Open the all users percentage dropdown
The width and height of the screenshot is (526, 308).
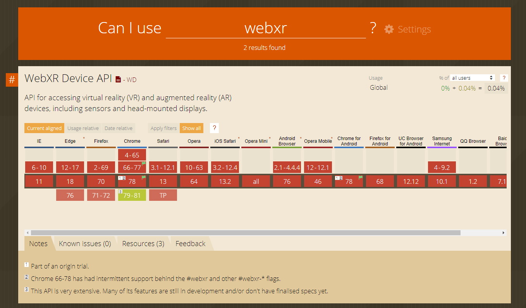(472, 77)
